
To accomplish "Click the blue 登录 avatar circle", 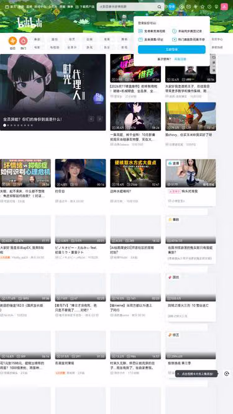I will 172,7.
